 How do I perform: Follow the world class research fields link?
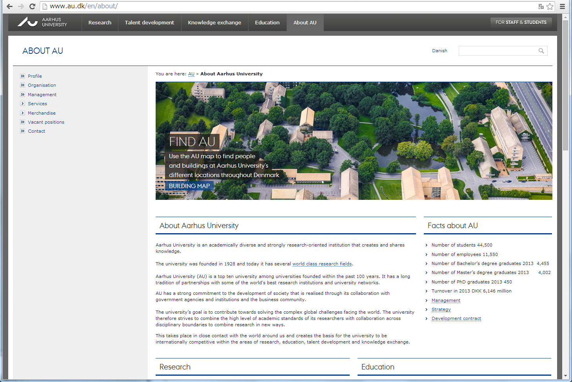click(x=322, y=264)
